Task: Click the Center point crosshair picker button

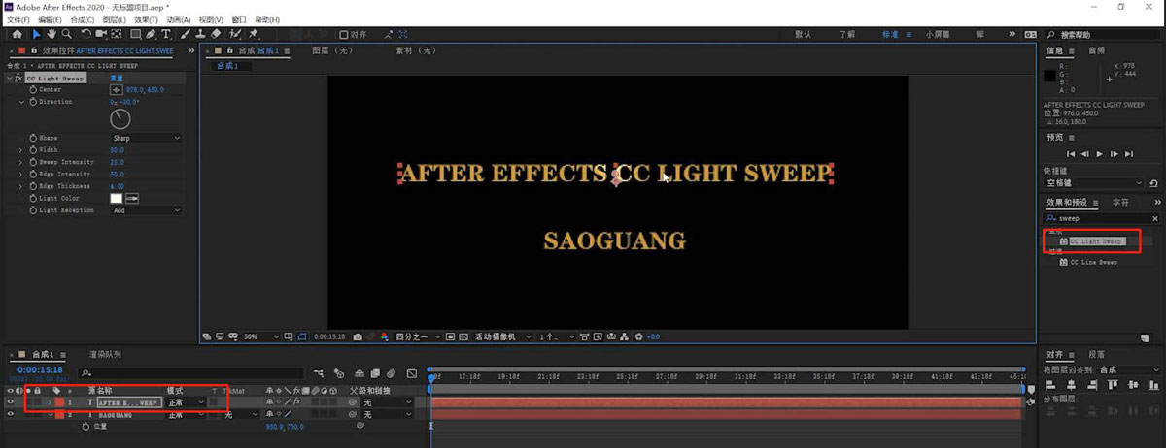Action: point(116,89)
